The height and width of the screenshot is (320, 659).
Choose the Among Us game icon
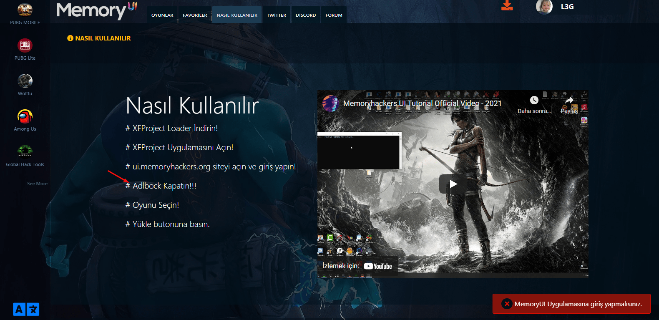(x=25, y=116)
